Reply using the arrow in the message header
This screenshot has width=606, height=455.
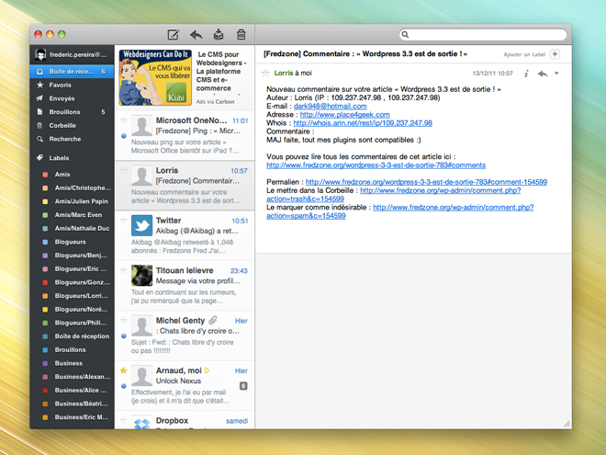click(543, 74)
